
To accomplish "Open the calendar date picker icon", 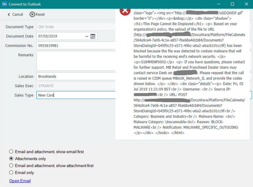I will pyautogui.click(x=93, y=36).
